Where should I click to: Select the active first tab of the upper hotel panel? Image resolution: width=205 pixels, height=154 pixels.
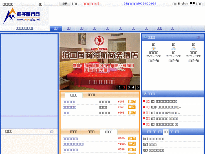74,95
